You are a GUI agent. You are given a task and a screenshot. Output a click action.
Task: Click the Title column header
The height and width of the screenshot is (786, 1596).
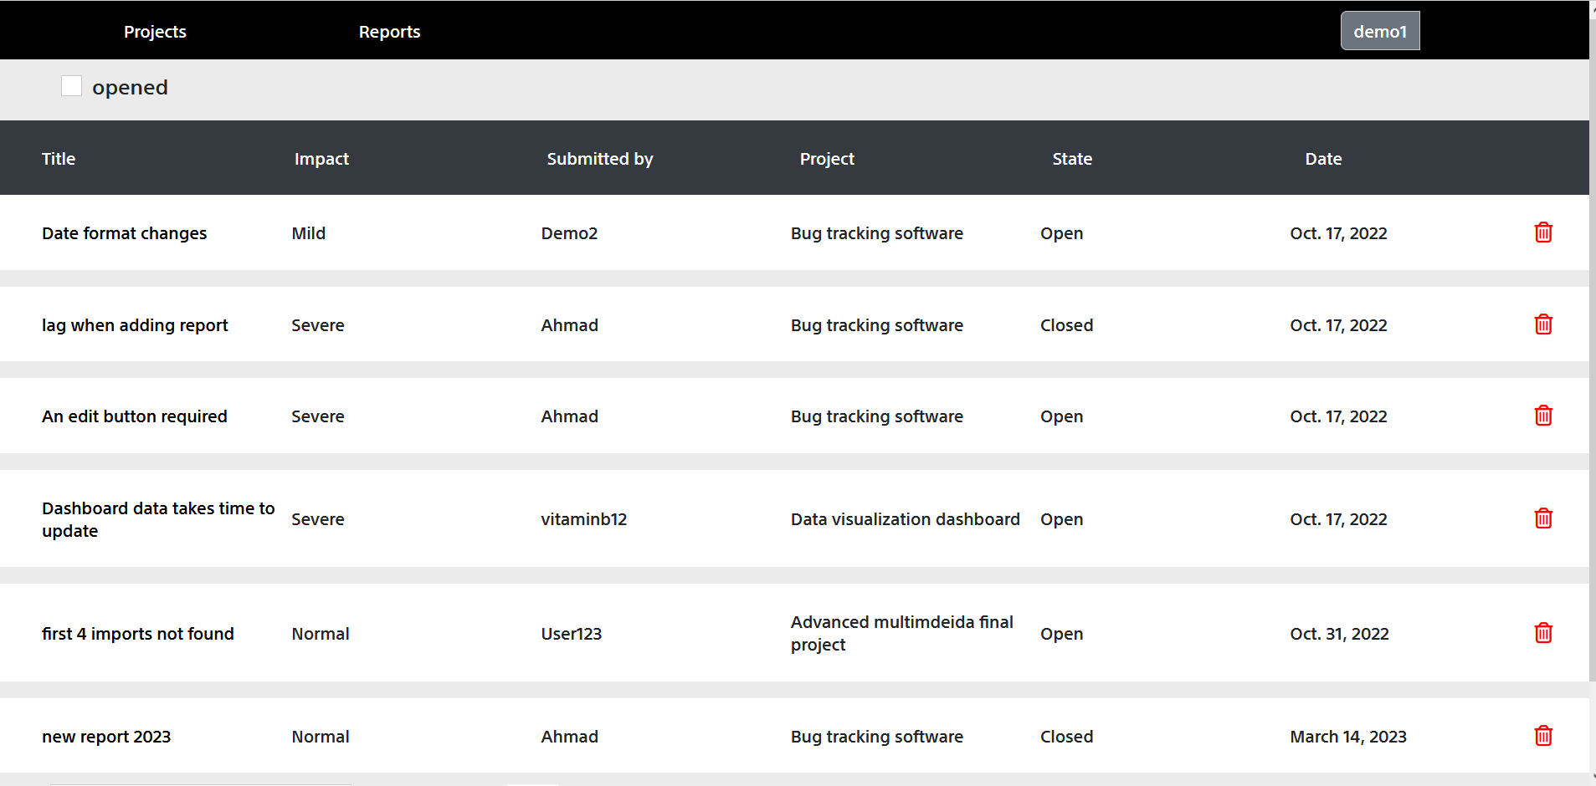59,159
